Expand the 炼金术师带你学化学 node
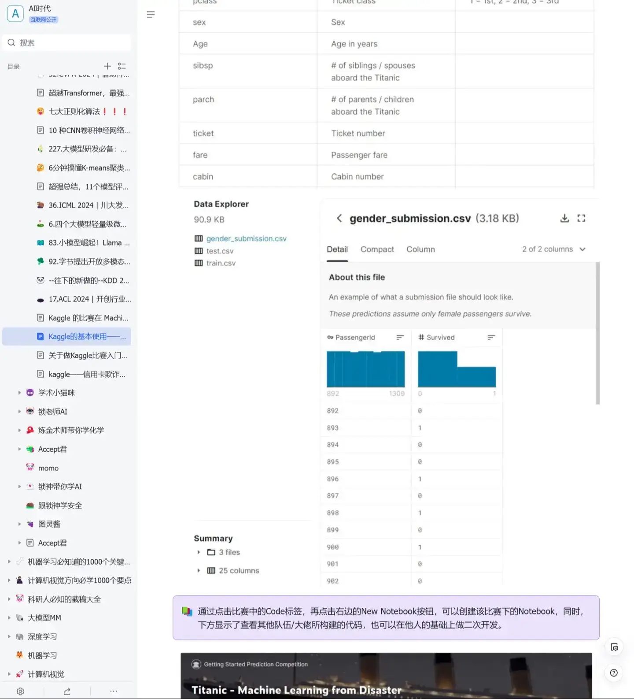Viewport: 634px width, 699px height. click(x=19, y=430)
